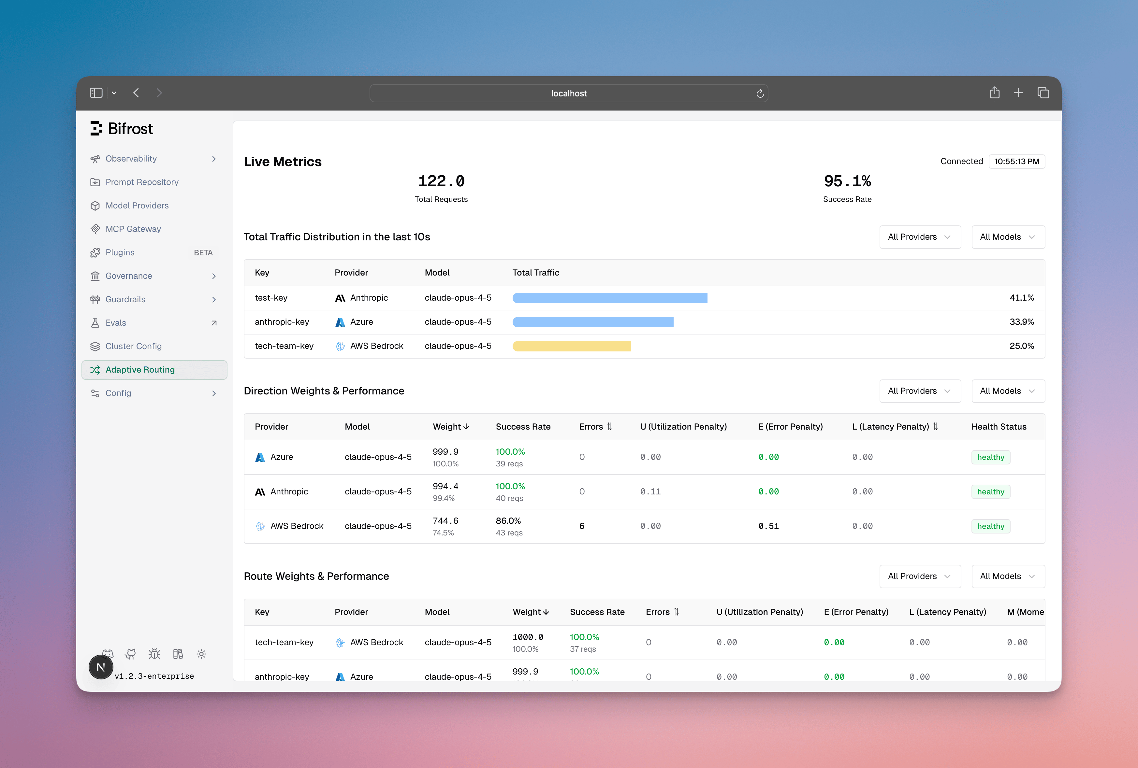Click AWS Bedrock logo in Direction Weights table
The height and width of the screenshot is (768, 1138).
tap(260, 527)
